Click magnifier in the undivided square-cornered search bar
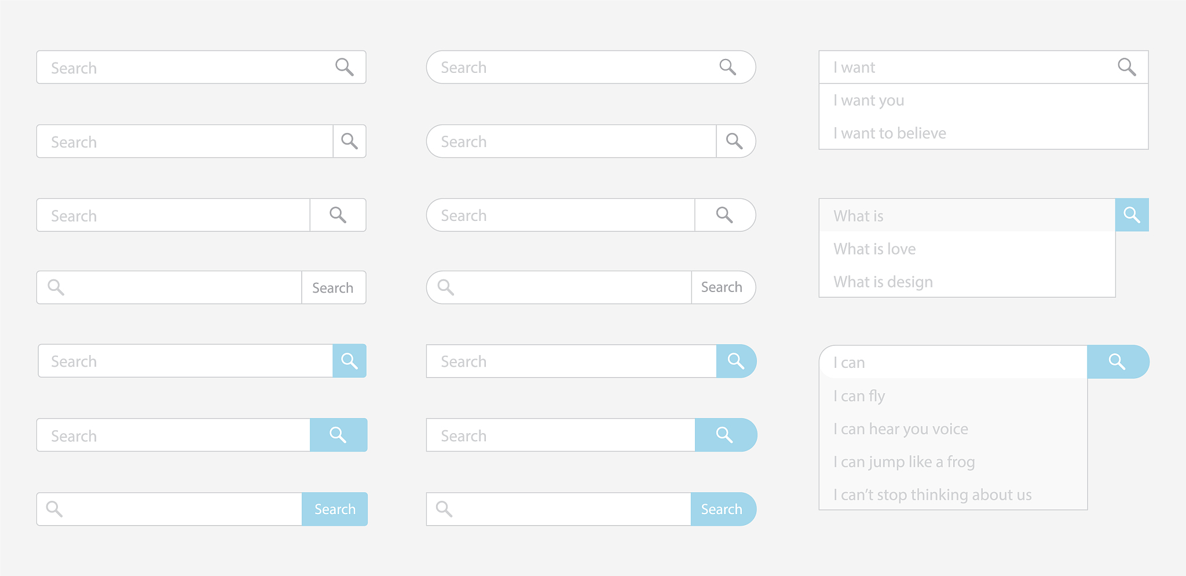The height and width of the screenshot is (576, 1186). (x=344, y=67)
